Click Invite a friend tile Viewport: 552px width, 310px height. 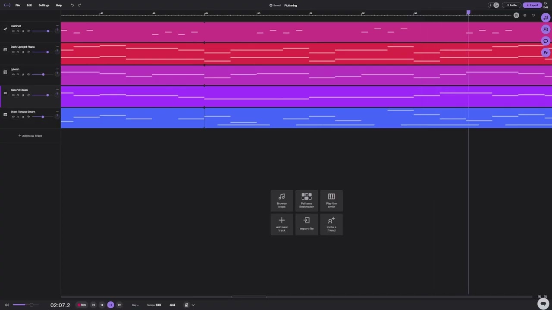331,224
